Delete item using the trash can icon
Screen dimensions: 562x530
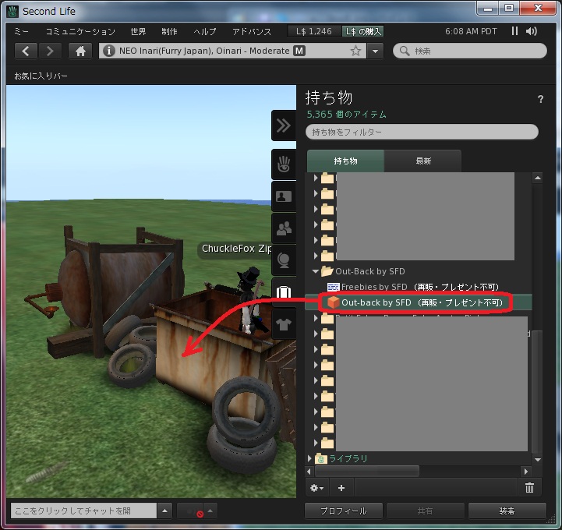tap(529, 488)
